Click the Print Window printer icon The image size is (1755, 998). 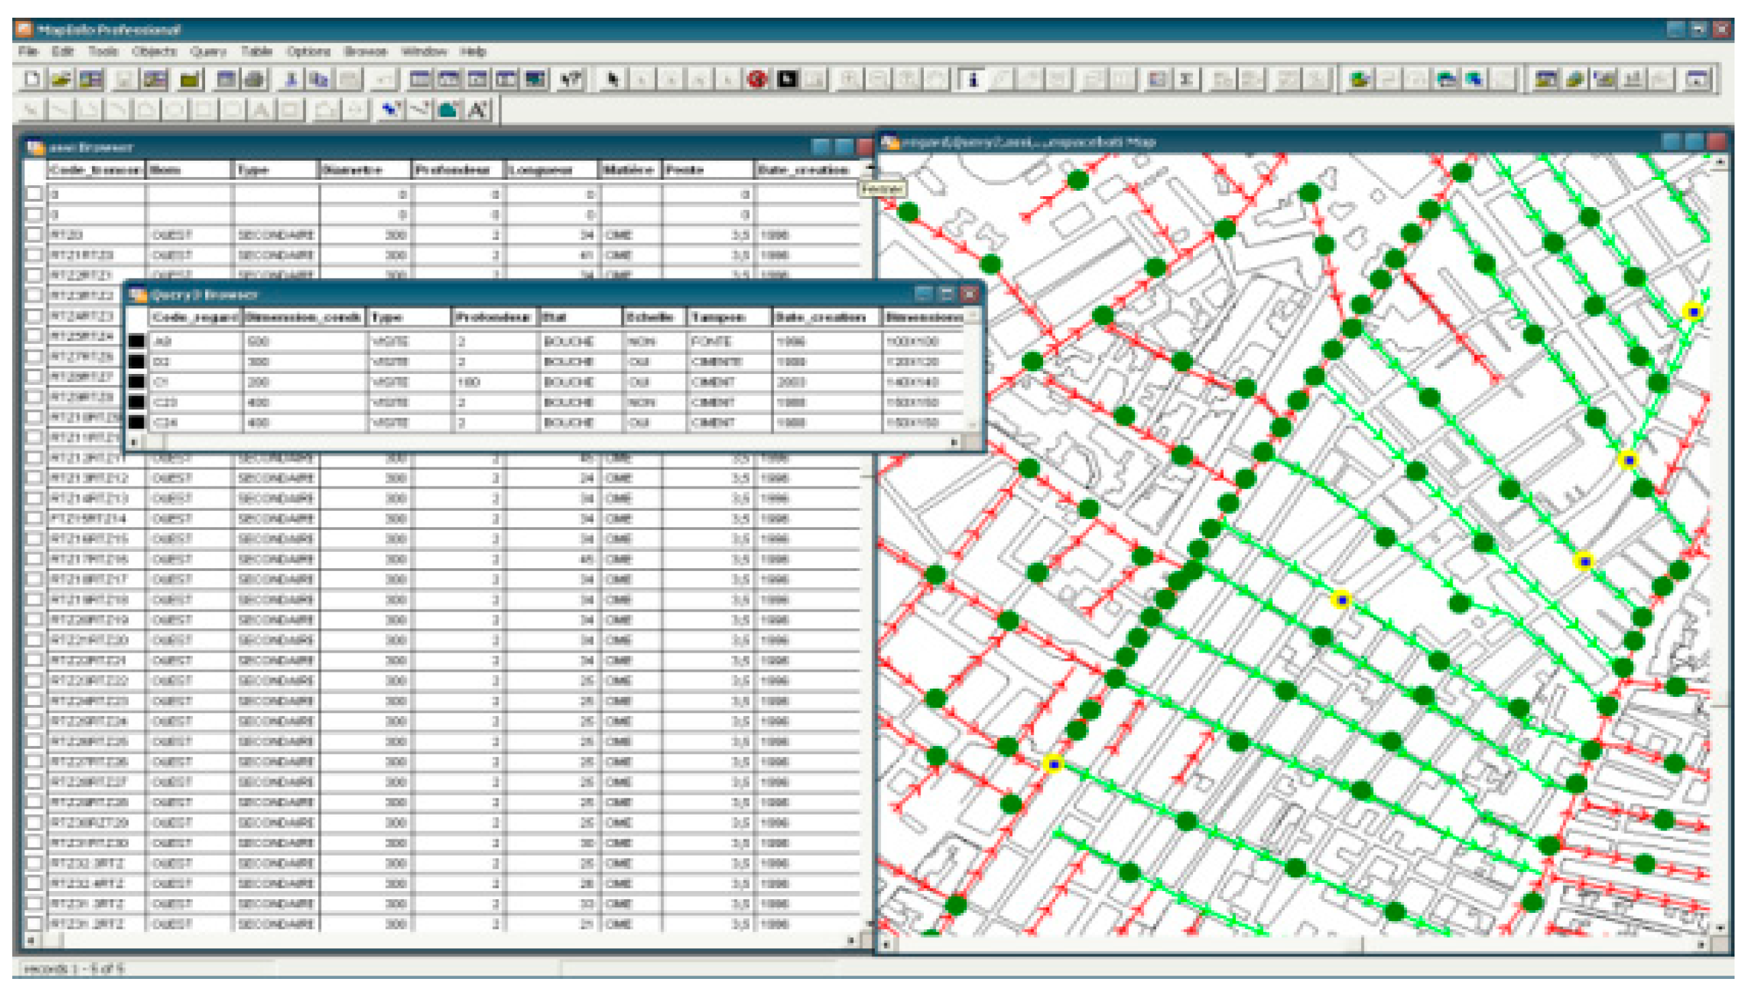point(254,80)
